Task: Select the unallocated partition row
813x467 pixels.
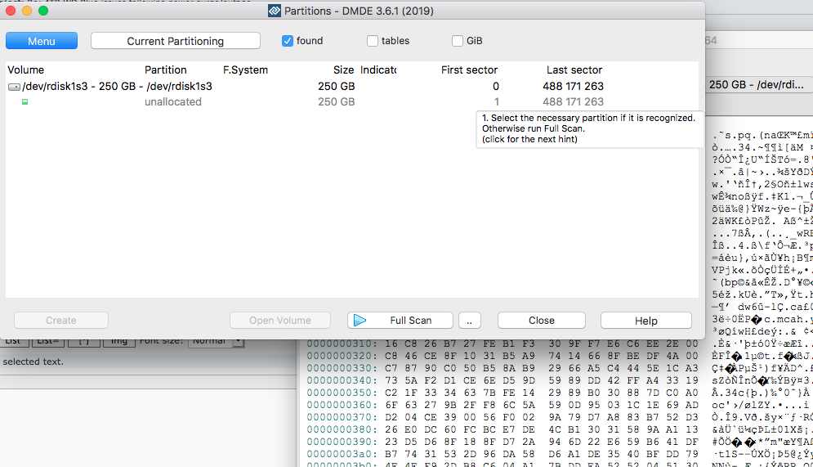Action: (352, 101)
